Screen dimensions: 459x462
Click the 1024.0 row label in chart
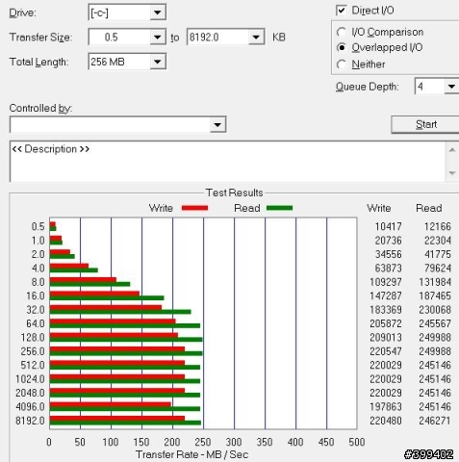point(30,379)
